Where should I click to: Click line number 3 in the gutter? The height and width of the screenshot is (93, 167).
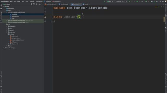(x=45, y=17)
